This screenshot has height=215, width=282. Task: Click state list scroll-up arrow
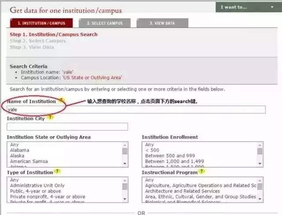coord(125,145)
